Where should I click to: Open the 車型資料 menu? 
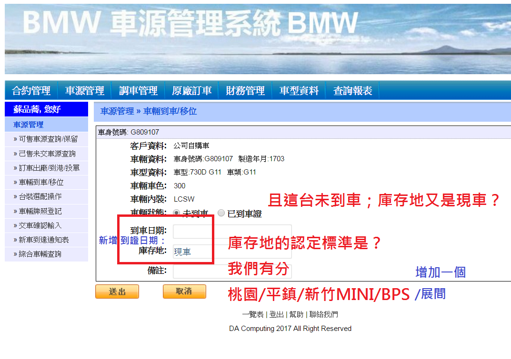[299, 90]
